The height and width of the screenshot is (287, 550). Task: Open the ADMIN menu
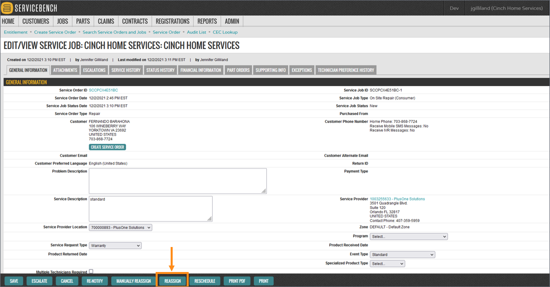coord(232,21)
